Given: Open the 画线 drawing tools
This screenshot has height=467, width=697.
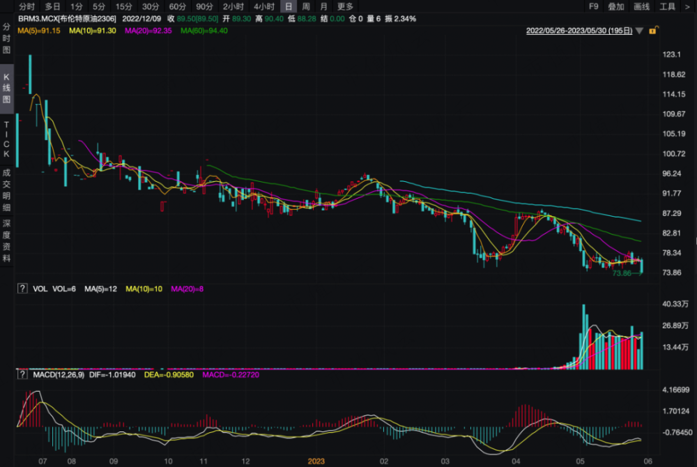Looking at the screenshot, I should [x=642, y=6].
